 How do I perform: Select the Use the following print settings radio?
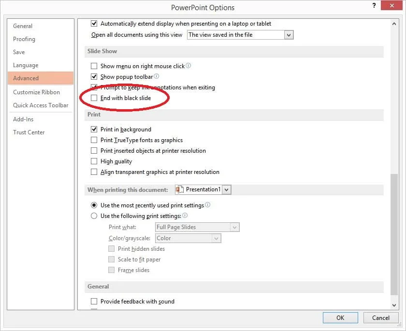[94, 216]
